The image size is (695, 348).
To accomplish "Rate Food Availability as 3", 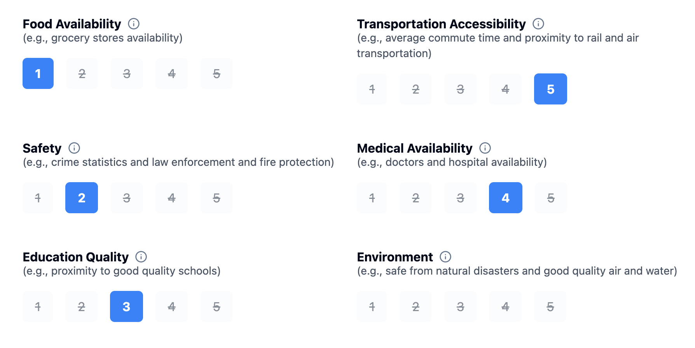I will click(127, 73).
